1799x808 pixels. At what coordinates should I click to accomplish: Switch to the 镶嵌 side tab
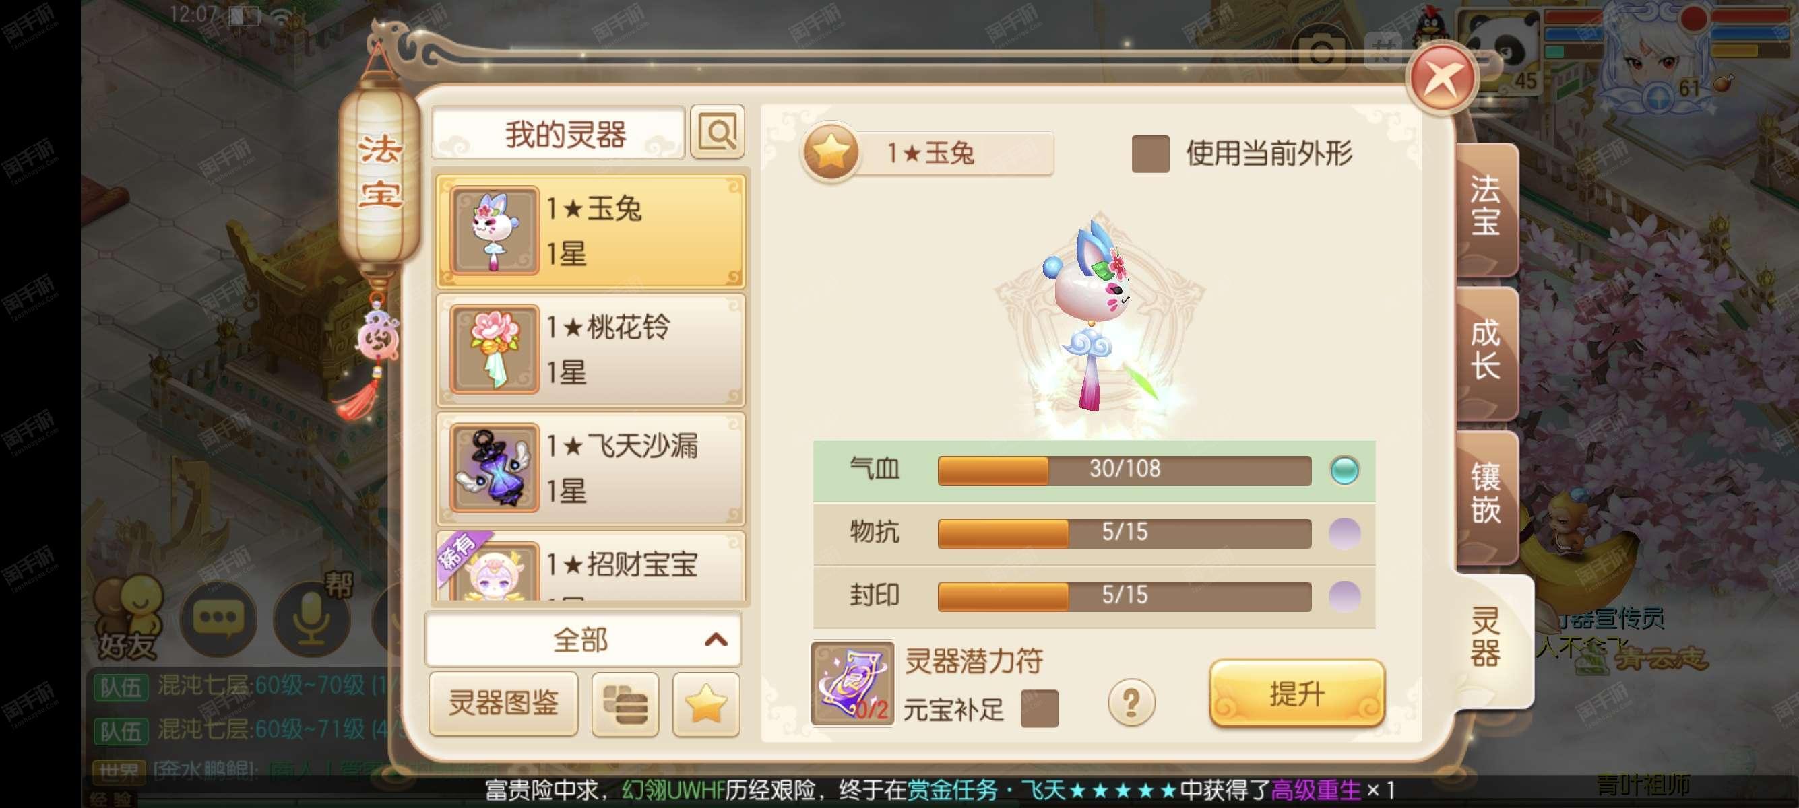tap(1487, 494)
